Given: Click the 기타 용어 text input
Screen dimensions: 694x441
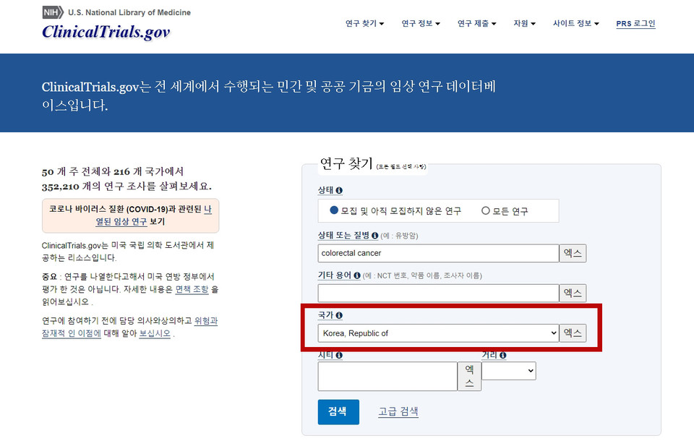Looking at the screenshot, I should point(438,293).
